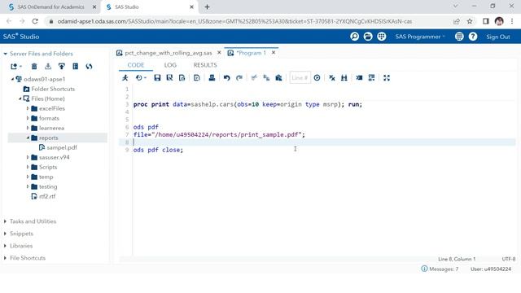Reload the browser page
This screenshot has height=293, width=521.
[x=35, y=21]
